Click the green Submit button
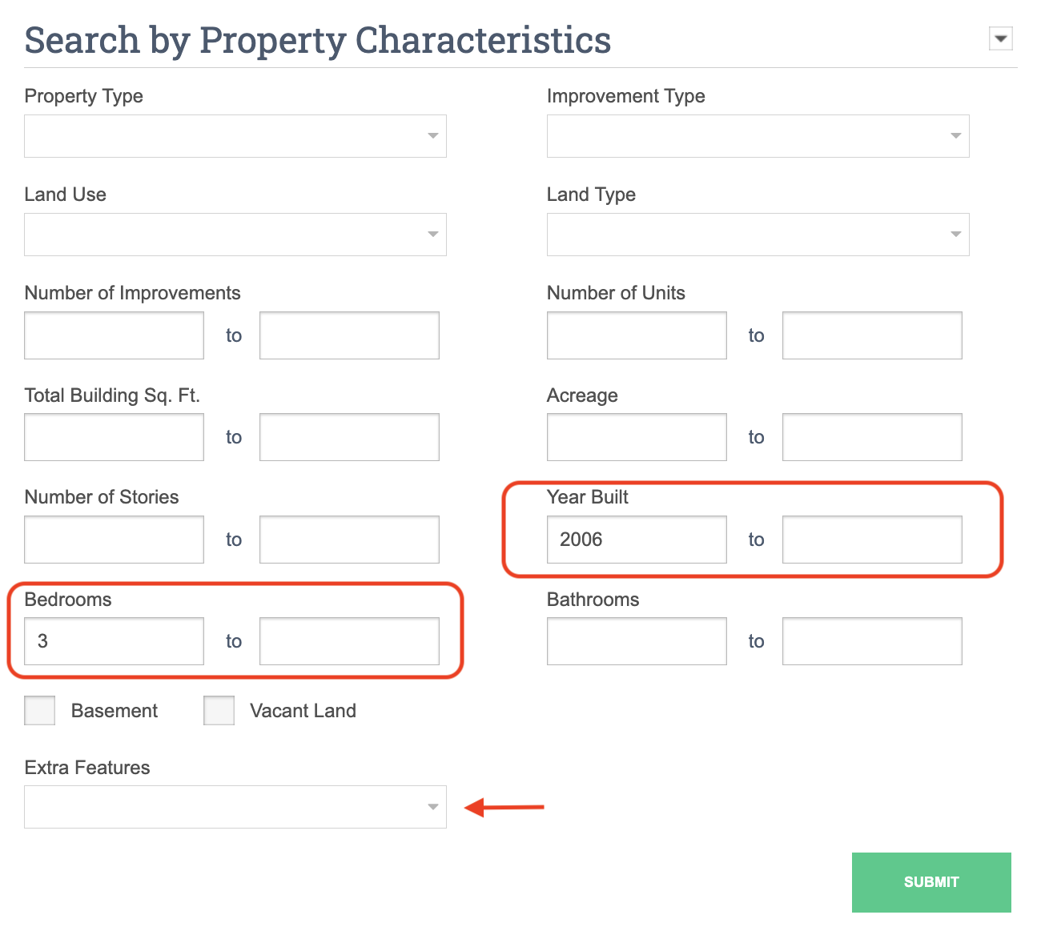This screenshot has width=1049, height=935. (x=930, y=882)
